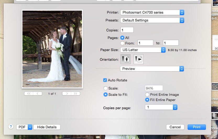Jump to first preview page
This screenshot has width=218, height=139.
(x=29, y=93)
